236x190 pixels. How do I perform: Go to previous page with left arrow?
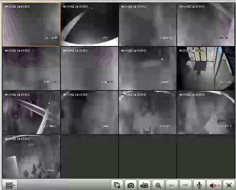point(172,185)
